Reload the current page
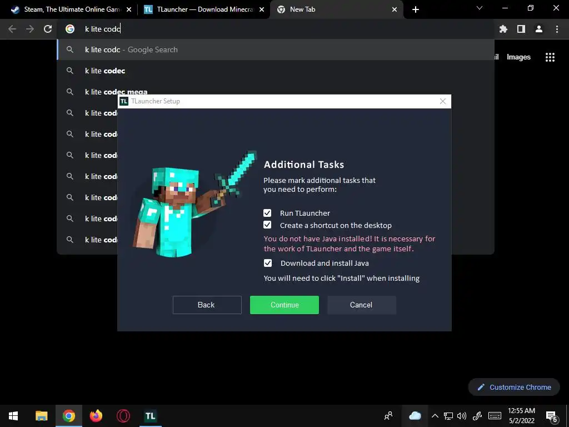Viewport: 569px width, 427px height. click(48, 29)
